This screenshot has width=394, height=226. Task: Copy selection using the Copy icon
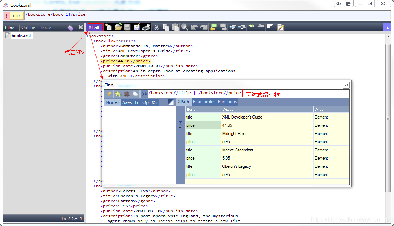pyautogui.click(x=166, y=27)
